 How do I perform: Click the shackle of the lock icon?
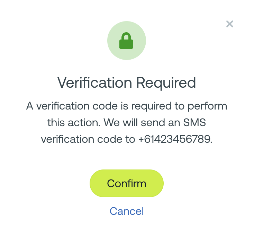point(126,36)
